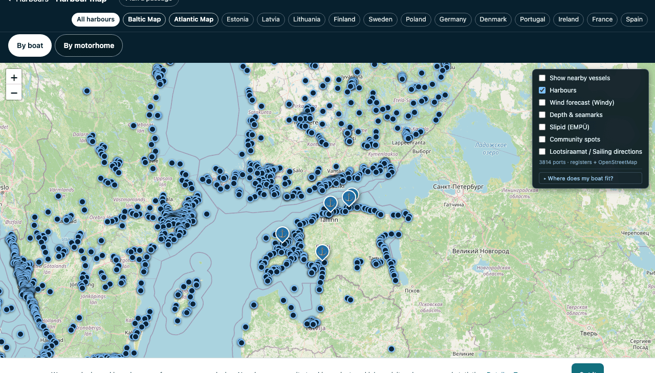Filter harbours by Sweden
This screenshot has height=373, width=655.
point(380,19)
